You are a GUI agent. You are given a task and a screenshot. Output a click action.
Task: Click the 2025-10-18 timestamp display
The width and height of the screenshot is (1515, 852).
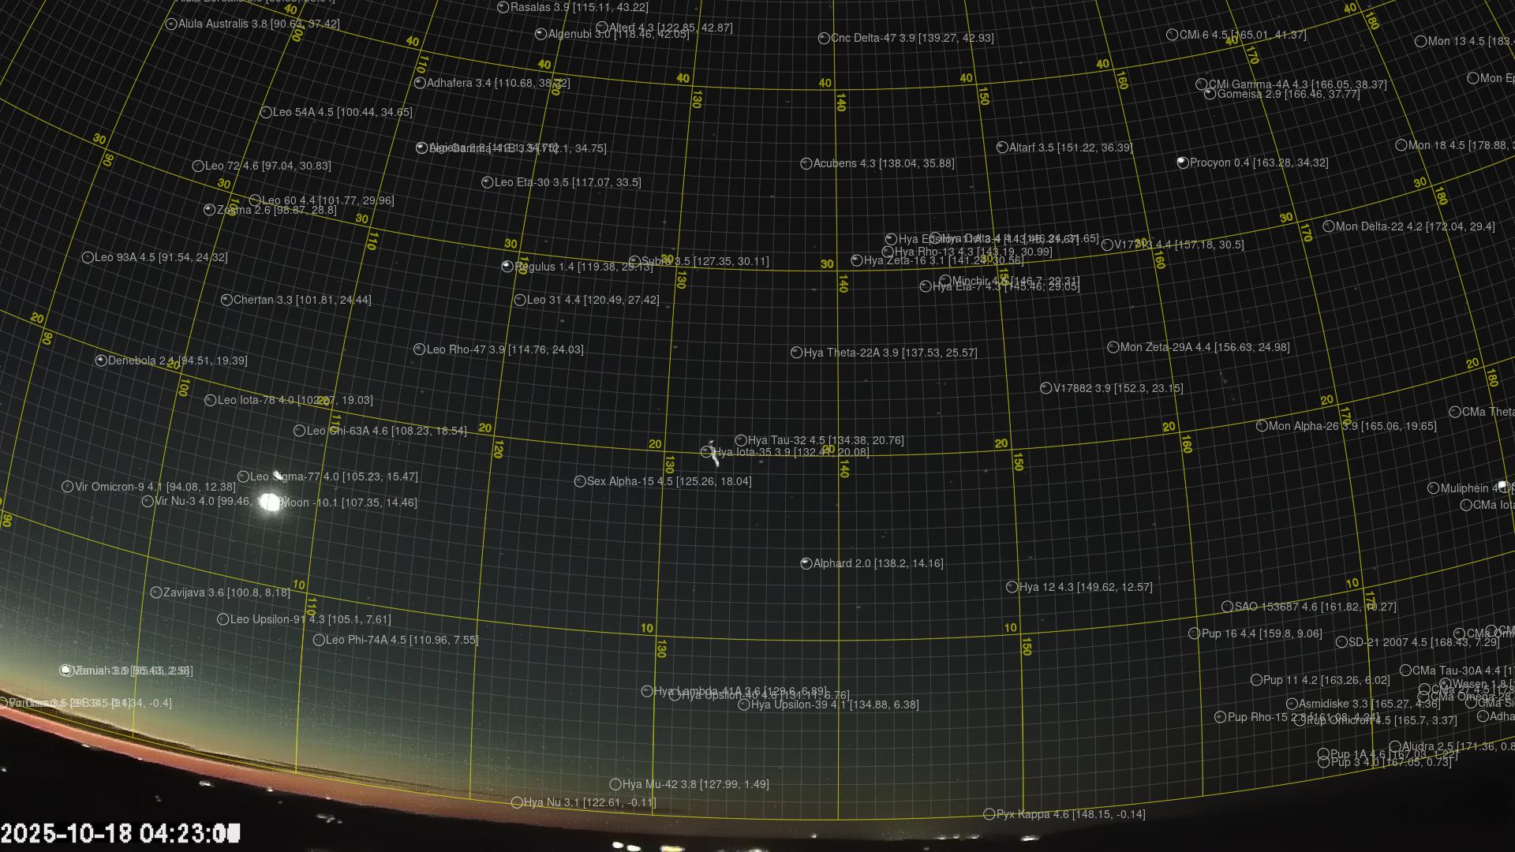pyautogui.click(x=120, y=833)
